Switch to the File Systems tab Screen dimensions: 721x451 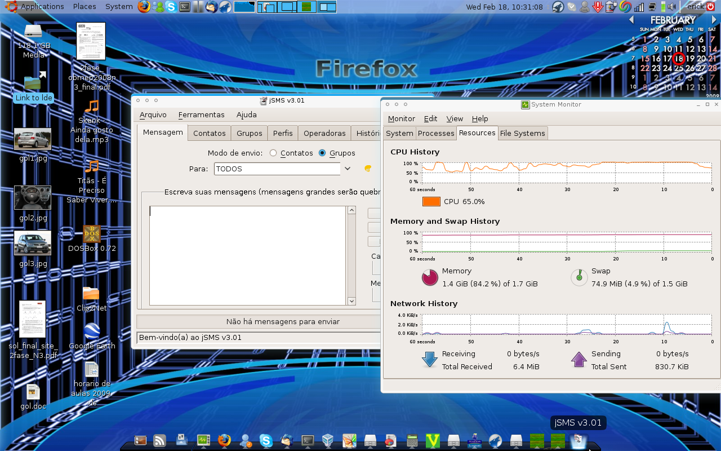523,133
